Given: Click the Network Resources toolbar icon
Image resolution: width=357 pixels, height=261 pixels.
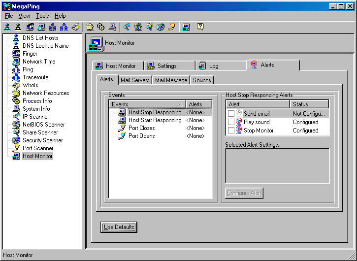Looking at the screenshot, I should [90, 27].
